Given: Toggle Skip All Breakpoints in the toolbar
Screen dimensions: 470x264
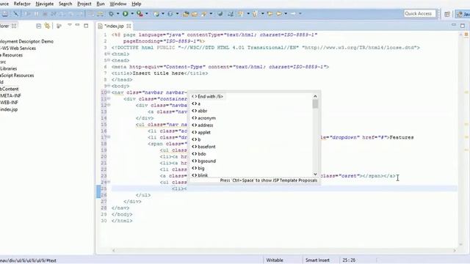Looking at the screenshot, I should coord(15,14).
